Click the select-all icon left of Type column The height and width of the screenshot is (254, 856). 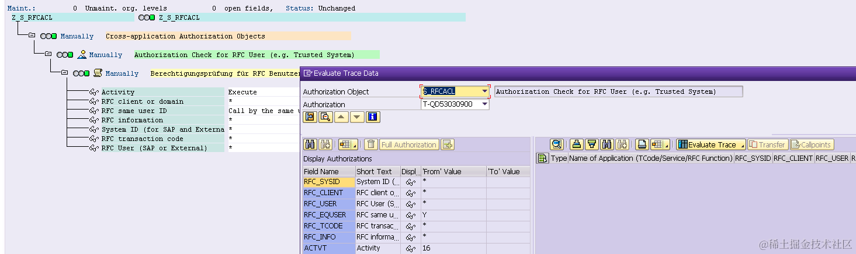point(542,158)
